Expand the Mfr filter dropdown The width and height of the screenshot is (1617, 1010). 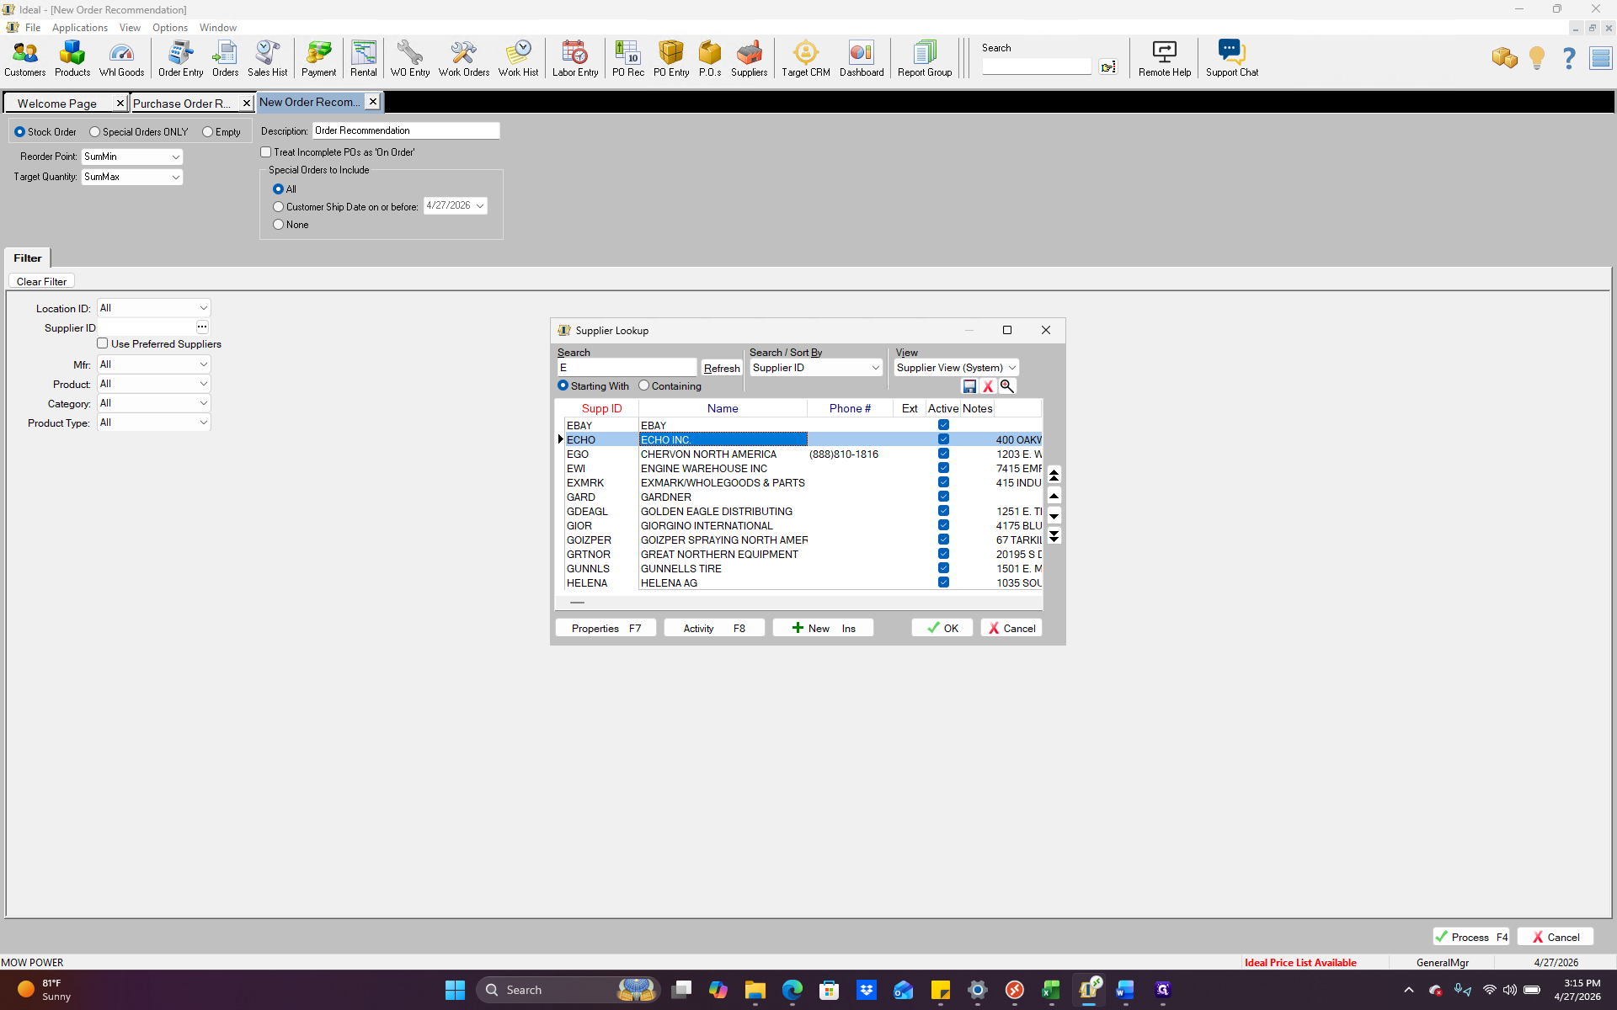[x=203, y=364]
